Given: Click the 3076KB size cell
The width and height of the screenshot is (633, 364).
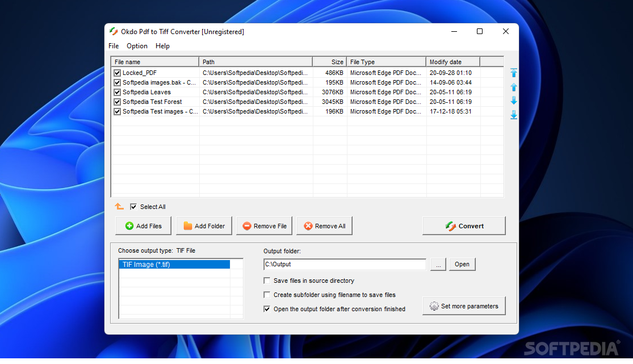Looking at the screenshot, I should point(333,92).
